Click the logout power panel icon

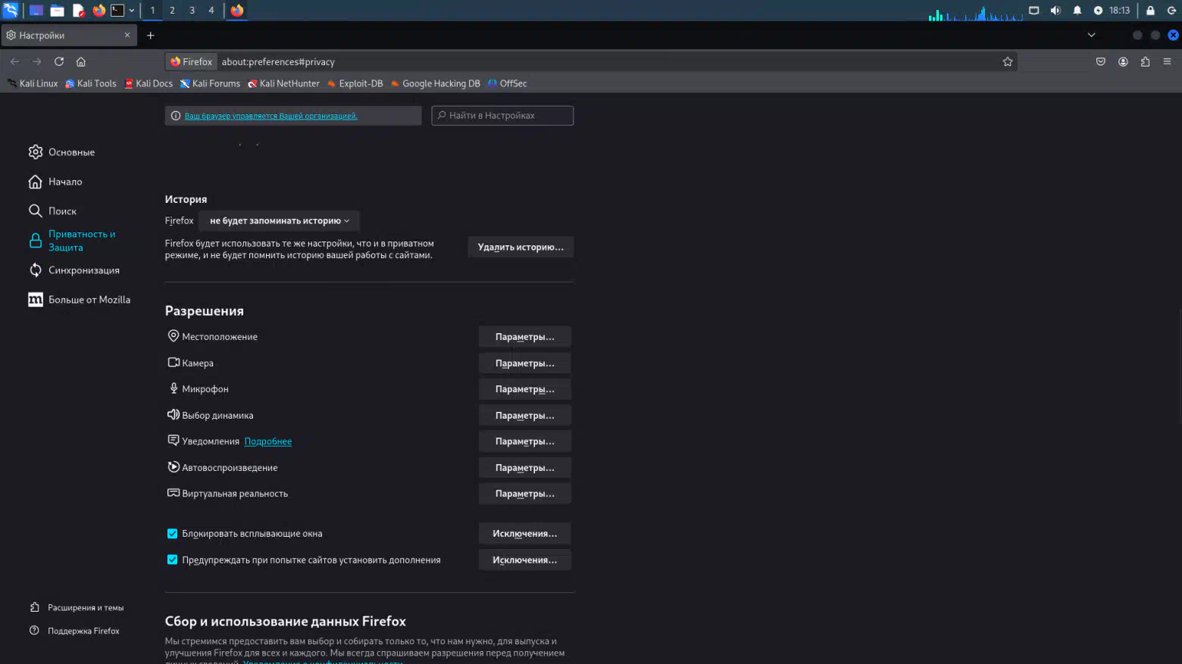click(1171, 11)
